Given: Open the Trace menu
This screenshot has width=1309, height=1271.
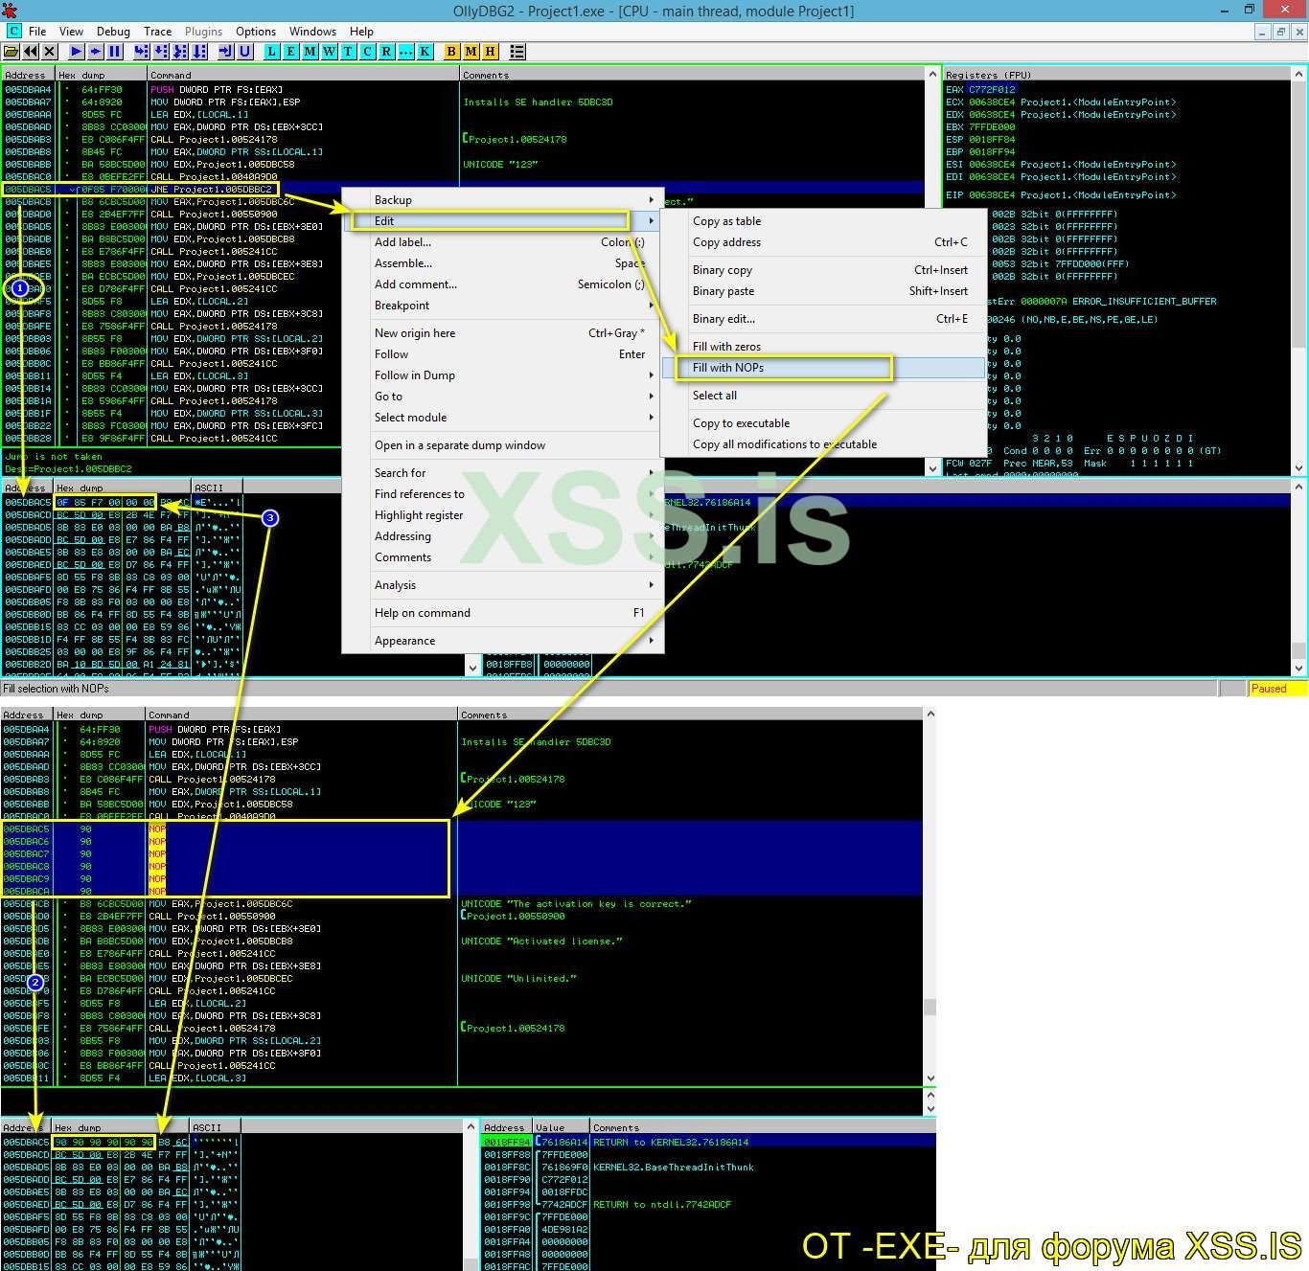Looking at the screenshot, I should click(x=158, y=32).
